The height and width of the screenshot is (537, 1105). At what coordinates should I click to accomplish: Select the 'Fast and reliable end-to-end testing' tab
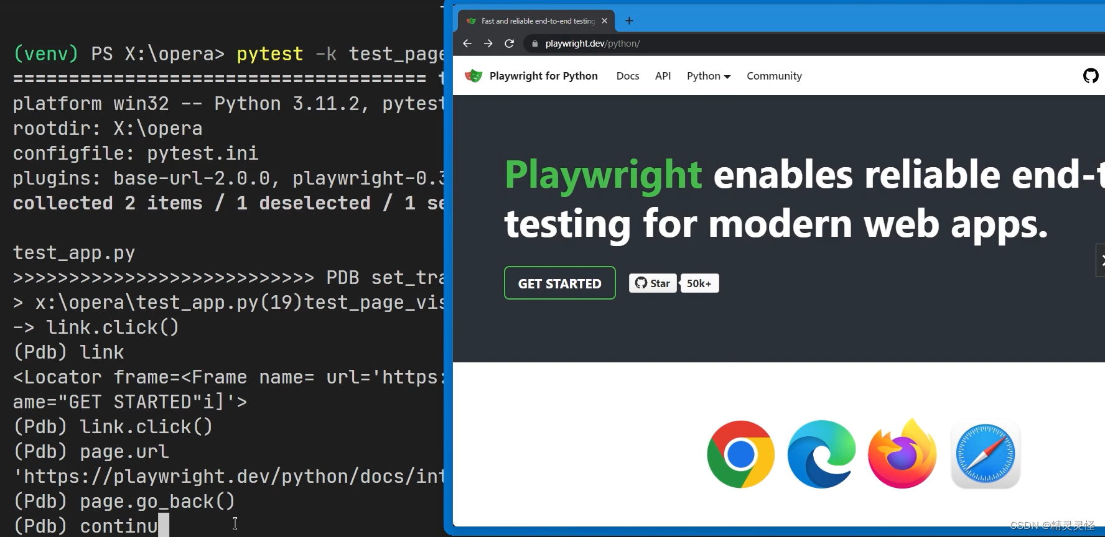click(x=536, y=21)
